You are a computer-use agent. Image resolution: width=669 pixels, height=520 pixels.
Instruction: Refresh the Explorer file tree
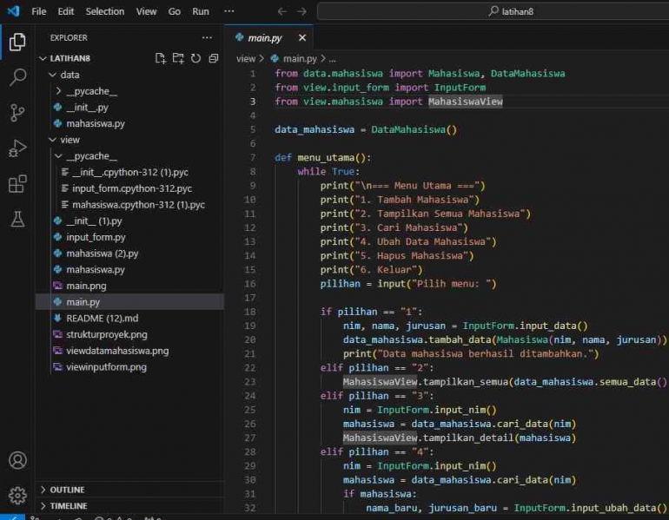click(195, 58)
